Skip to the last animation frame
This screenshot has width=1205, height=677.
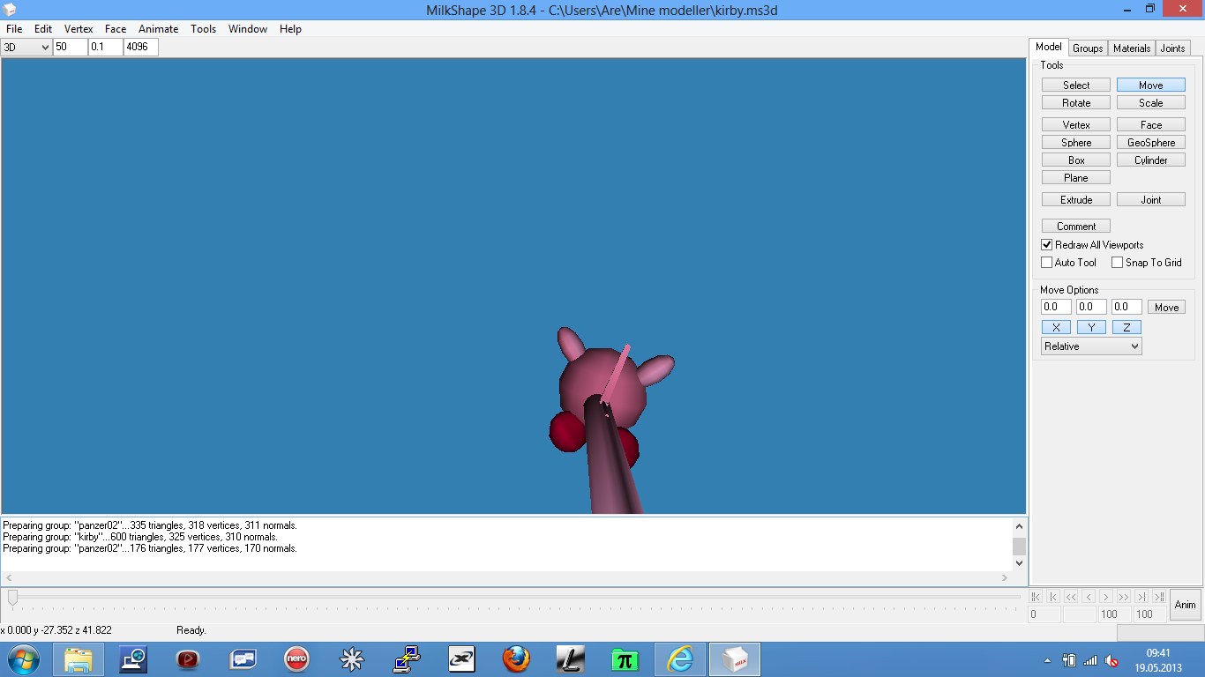pos(1159,597)
